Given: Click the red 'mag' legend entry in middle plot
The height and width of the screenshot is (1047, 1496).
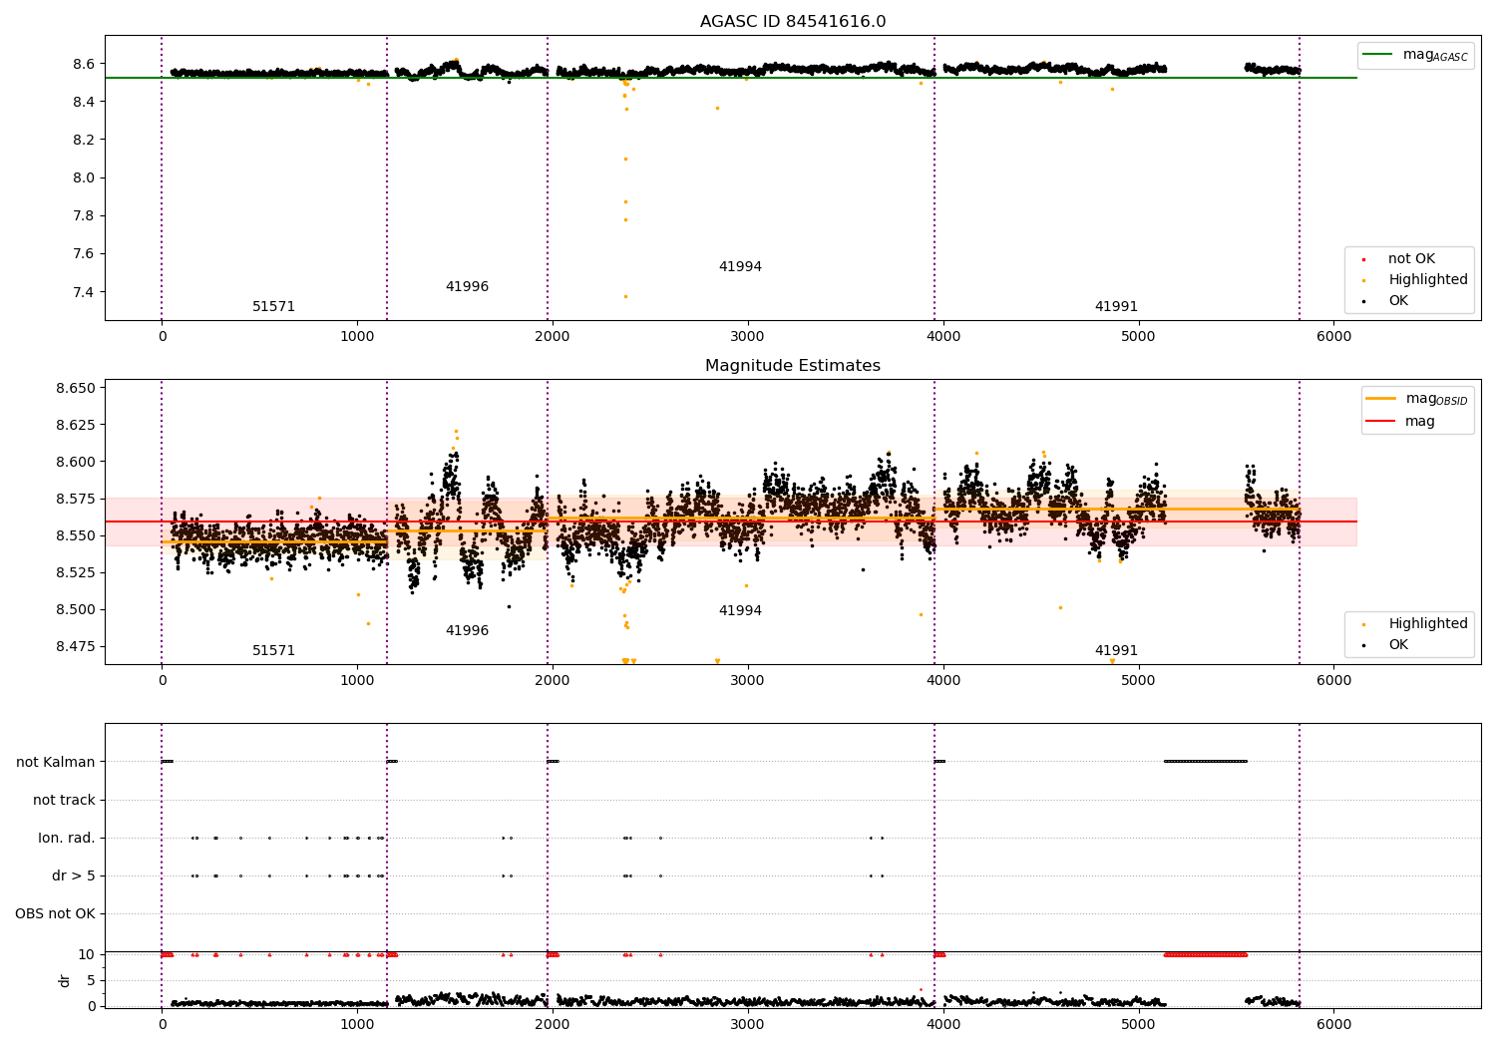Looking at the screenshot, I should pos(1400,422).
